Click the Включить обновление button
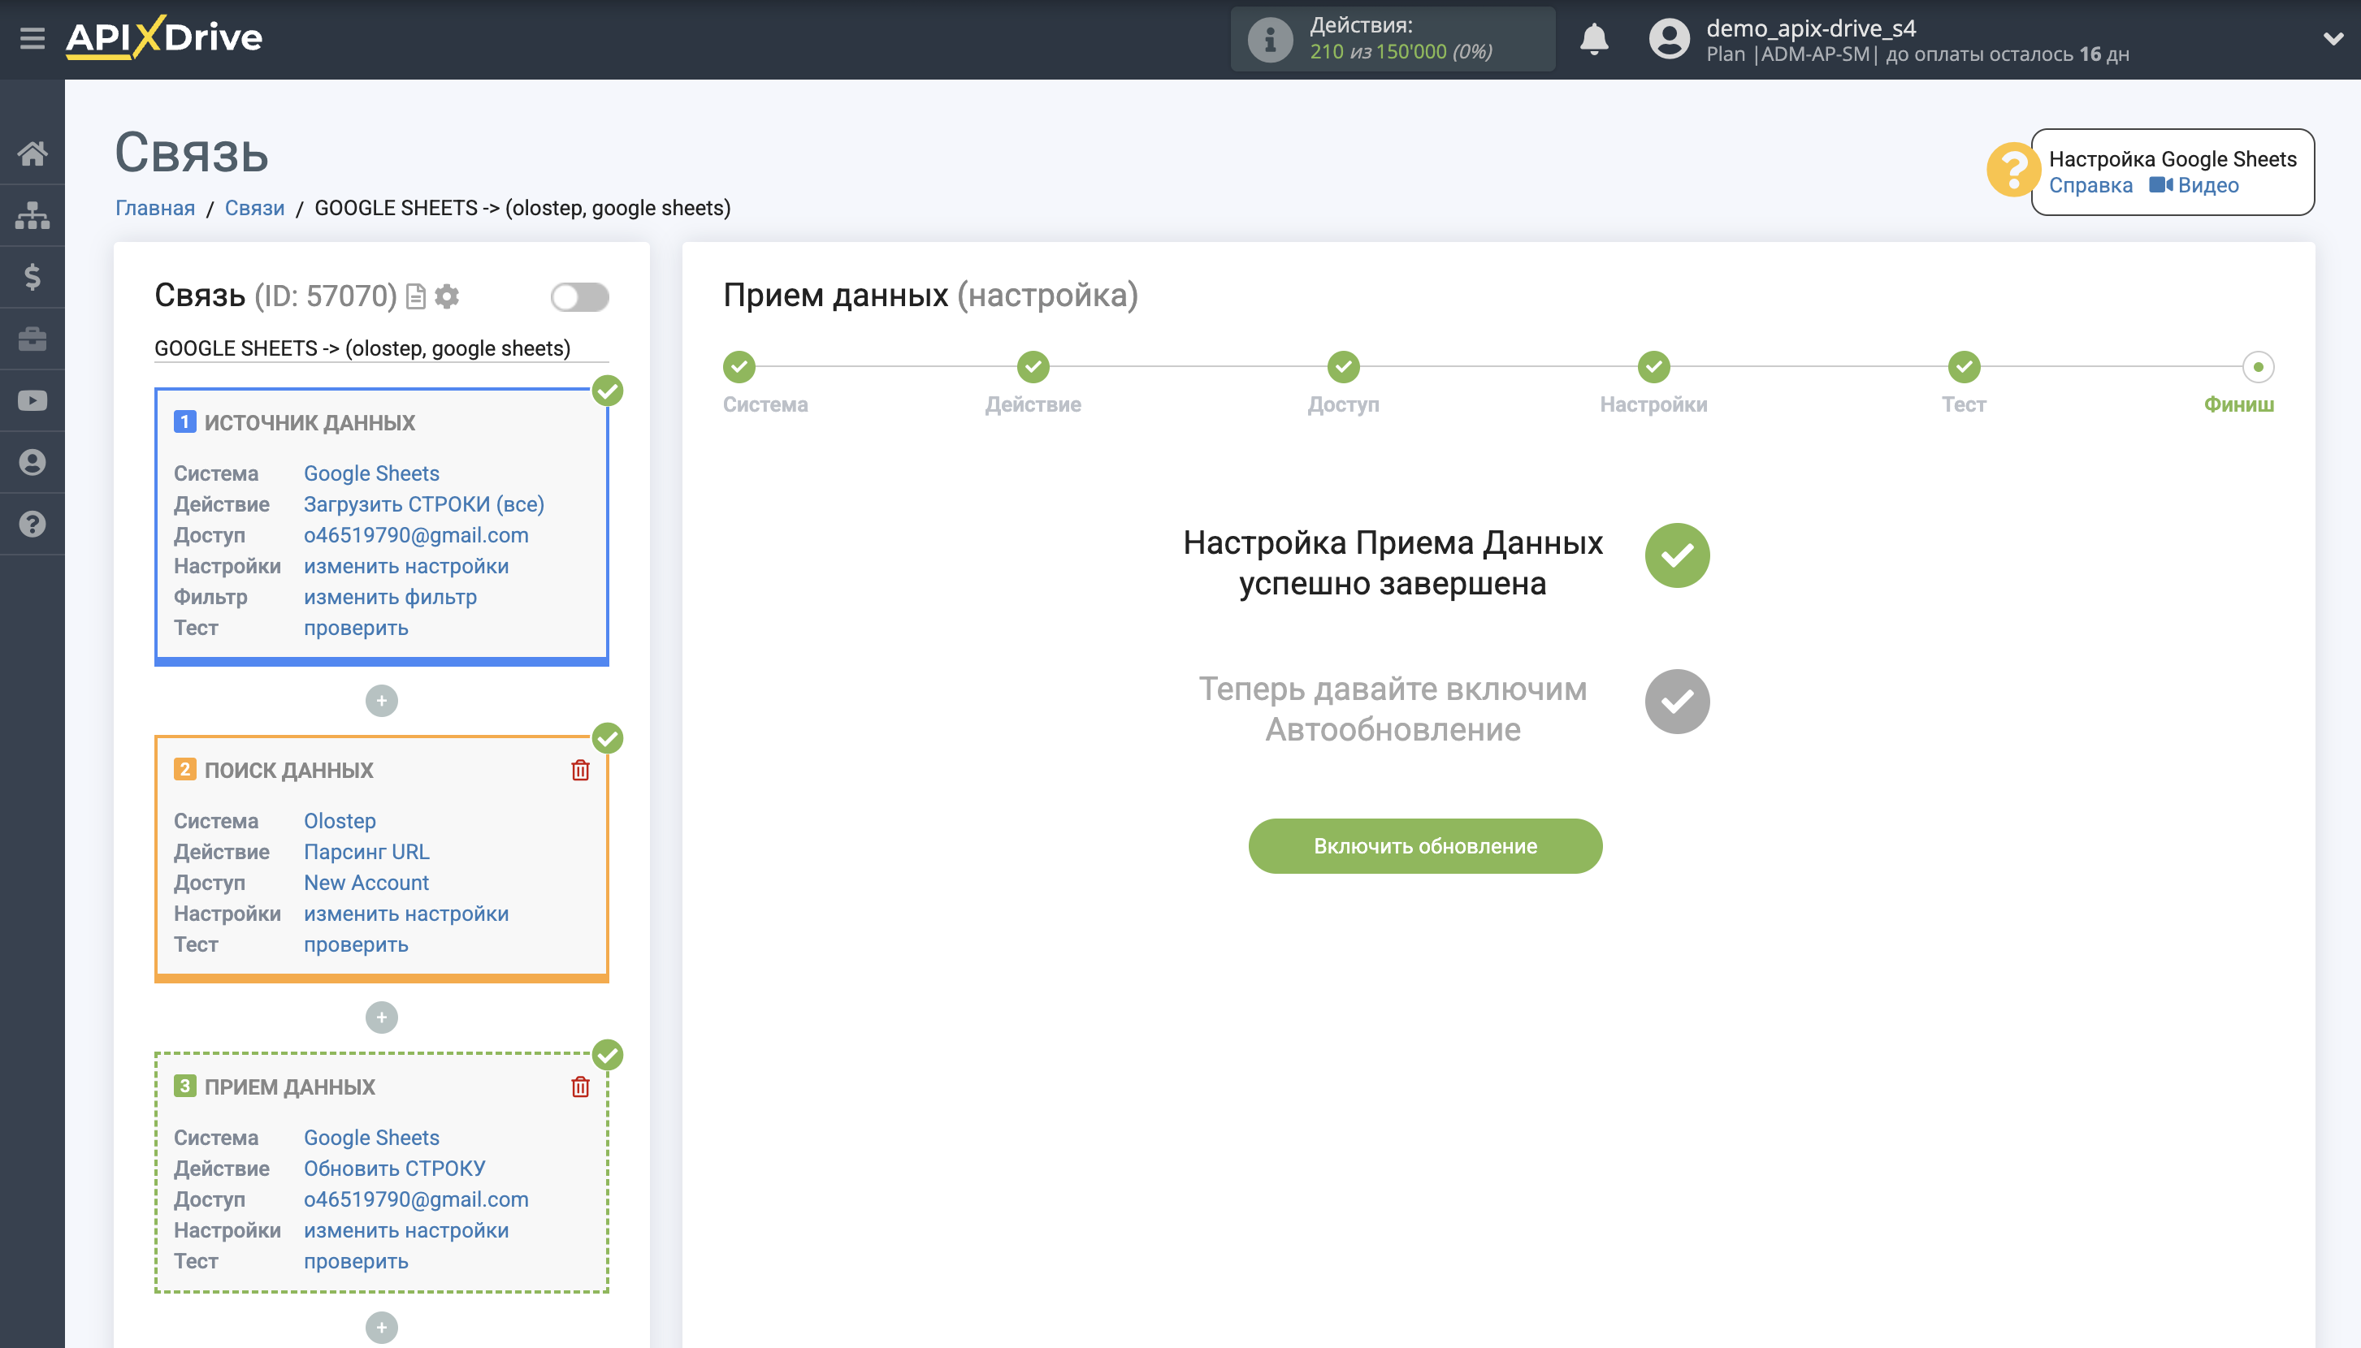 [1424, 845]
